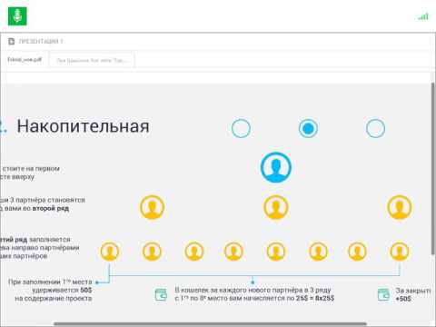436x327 pixels.
Task: Click the document icon beside ПРЕЗЕНТАЦИЯ 1
Action: [x=11, y=41]
